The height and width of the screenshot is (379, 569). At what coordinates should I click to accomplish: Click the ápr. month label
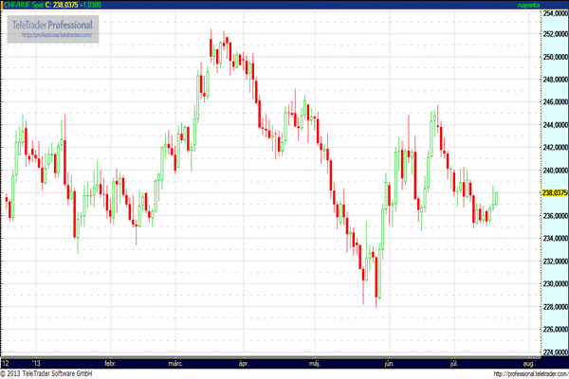(245, 363)
